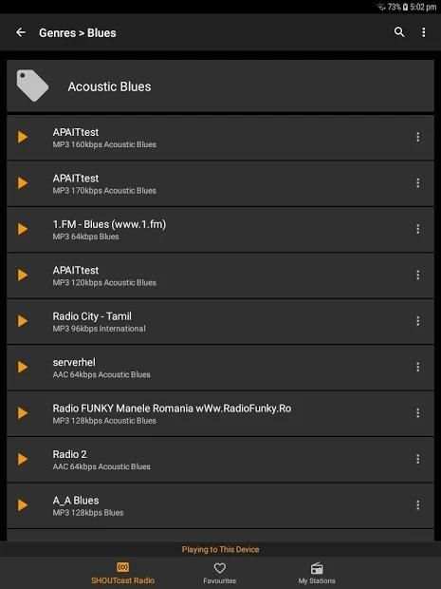The width and height of the screenshot is (441, 589).
Task: Open Radio FUNKY Manele Romania station title
Action: coord(172,408)
